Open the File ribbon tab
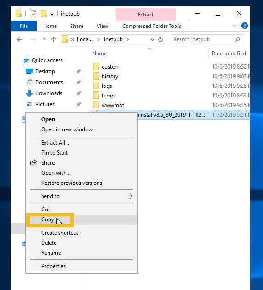The height and width of the screenshot is (290, 263). point(24,26)
